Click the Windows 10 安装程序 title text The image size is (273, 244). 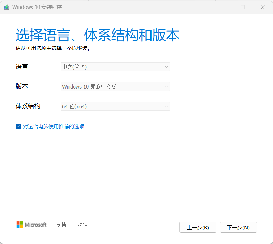coord(37,7)
